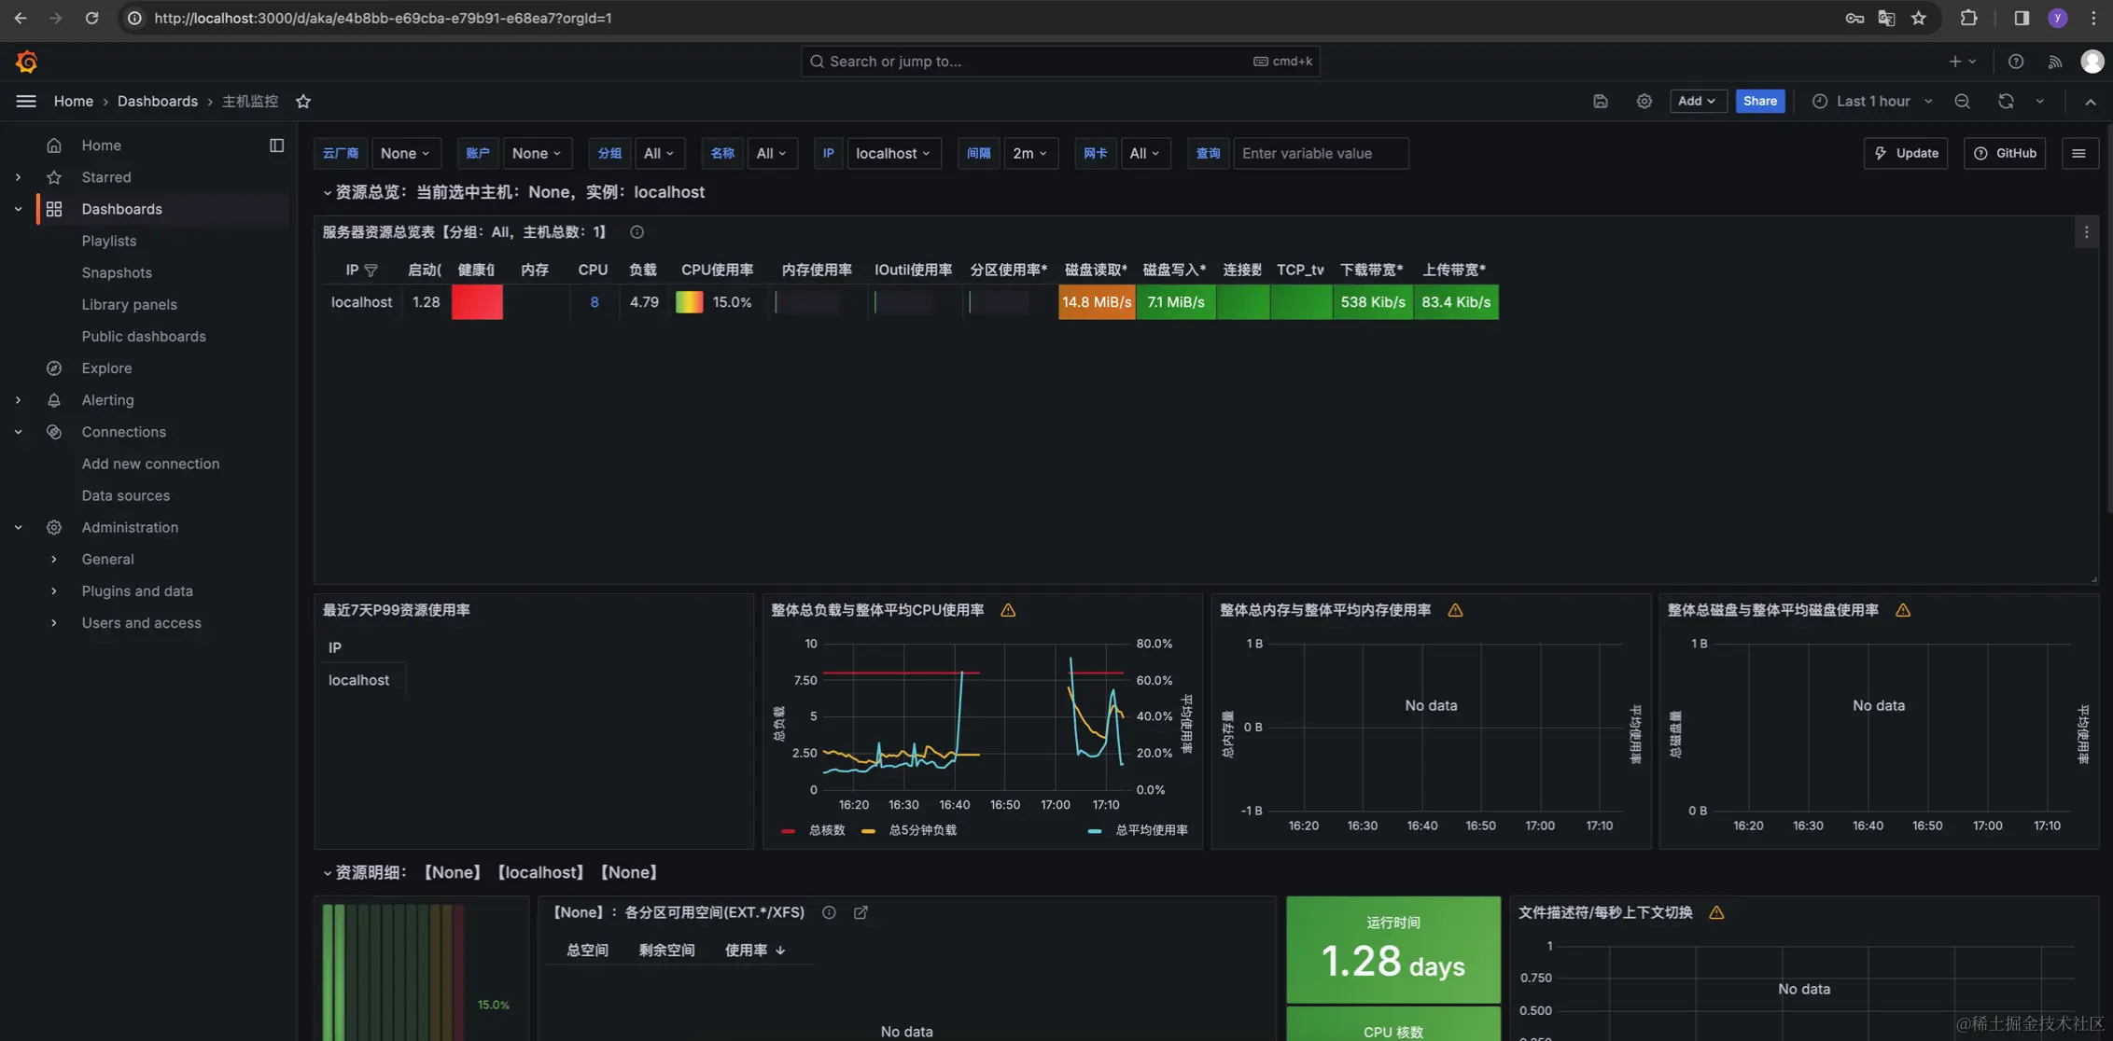
Task: Refresh the dashboard
Action: [2006, 101]
